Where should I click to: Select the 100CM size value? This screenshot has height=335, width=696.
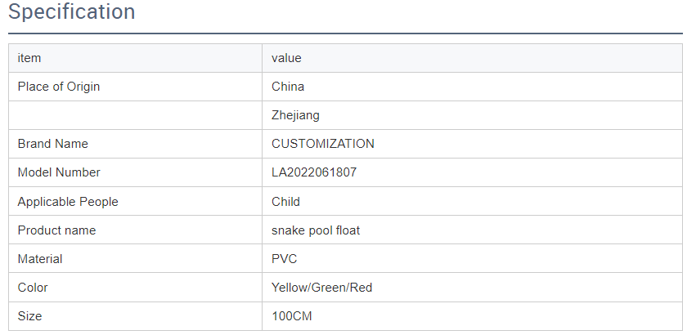tap(292, 316)
